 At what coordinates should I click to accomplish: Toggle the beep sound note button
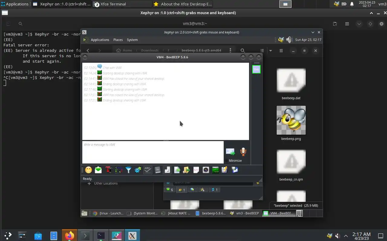pyautogui.click(x=167, y=170)
